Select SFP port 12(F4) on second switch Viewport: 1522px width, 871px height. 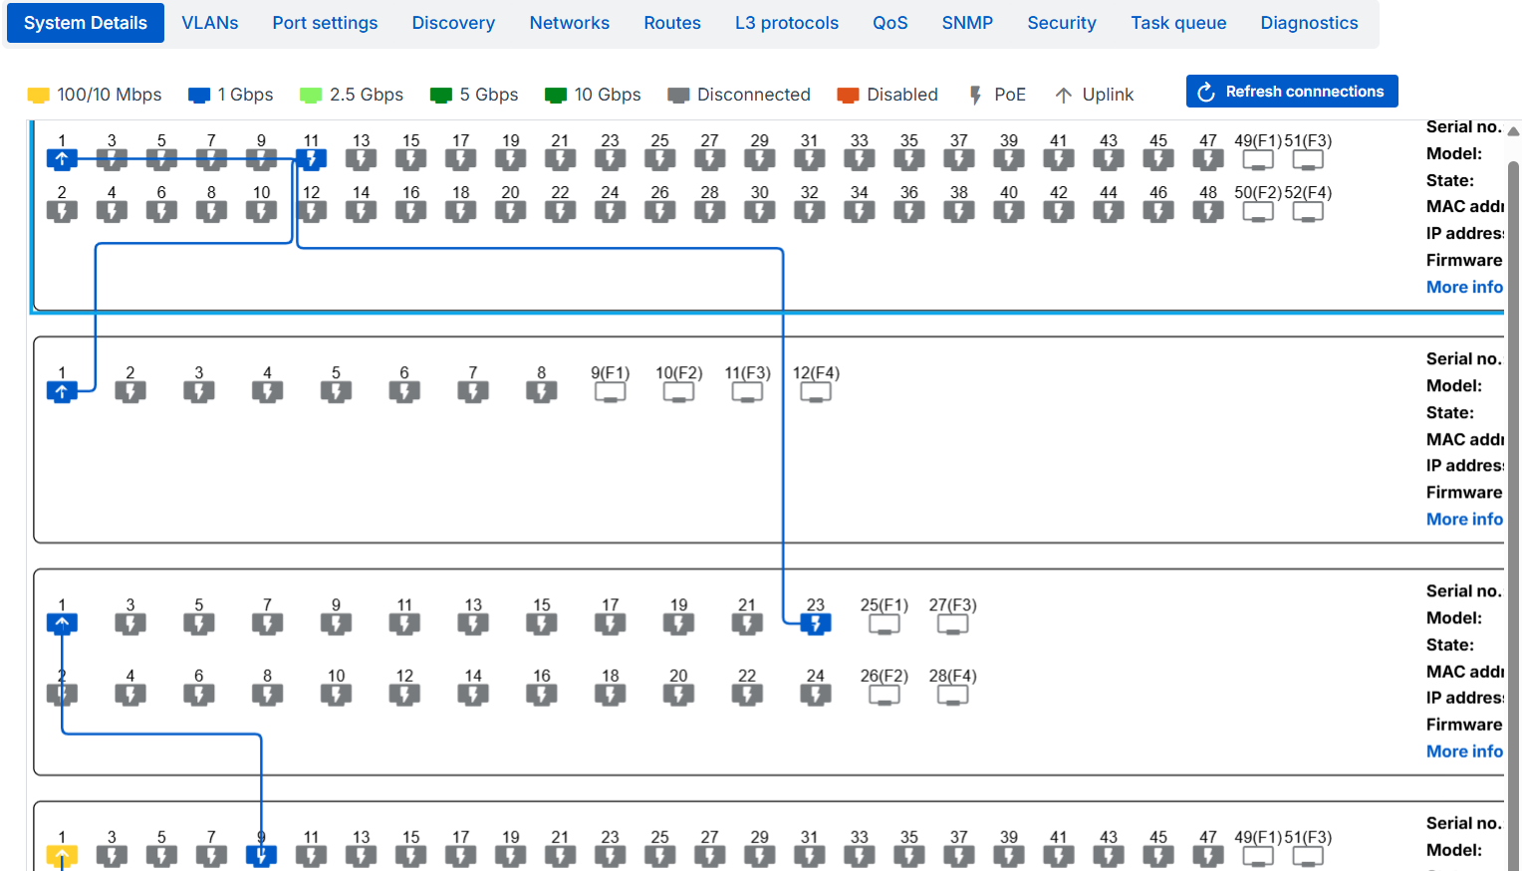coord(816,392)
